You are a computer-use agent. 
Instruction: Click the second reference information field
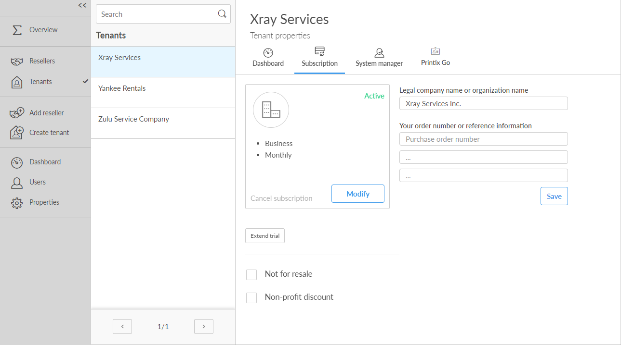pos(484,157)
